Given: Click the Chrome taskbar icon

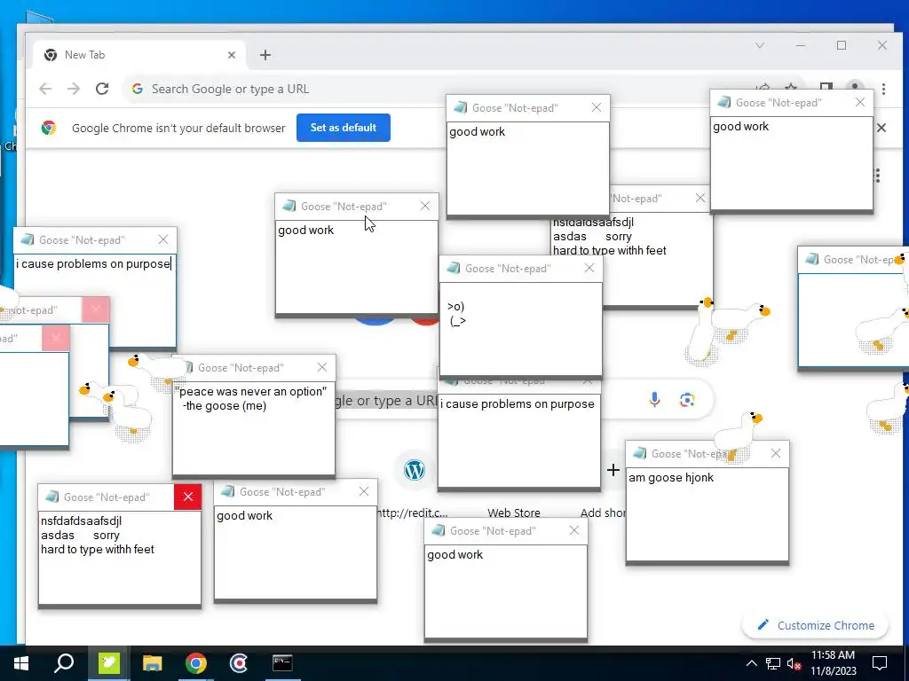Looking at the screenshot, I should click(x=196, y=663).
